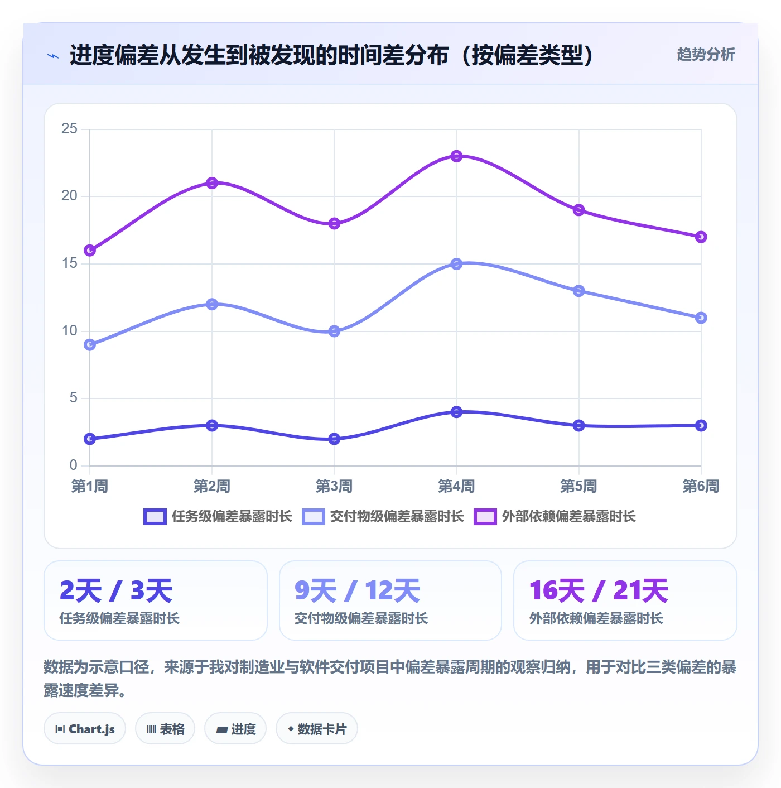Click the light blue legend swatch for 交付物级偏差
Screen dimensions: 781x788
tap(314, 517)
